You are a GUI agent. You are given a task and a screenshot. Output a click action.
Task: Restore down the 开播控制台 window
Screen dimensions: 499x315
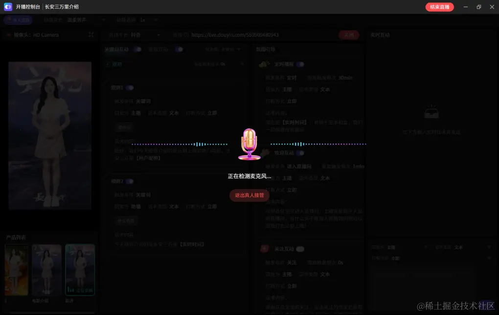click(478, 7)
